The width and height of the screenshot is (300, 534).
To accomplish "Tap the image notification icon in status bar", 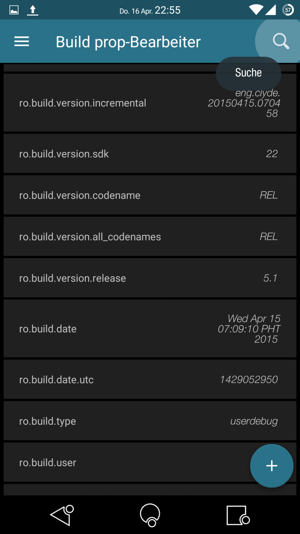I will [x=14, y=10].
